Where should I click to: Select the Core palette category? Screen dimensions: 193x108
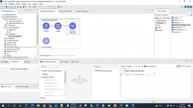[x=158, y=25]
